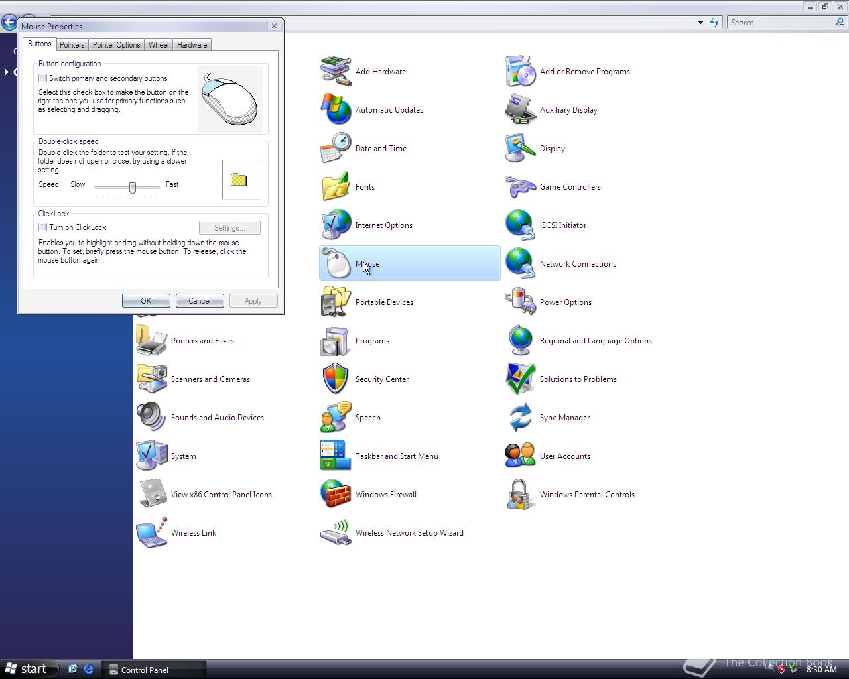Close the Mouse Properties dialog

pos(274,26)
